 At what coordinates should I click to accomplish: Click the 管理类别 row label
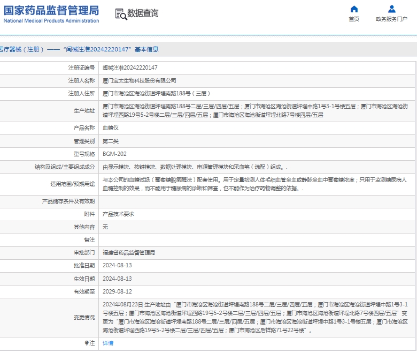84,141
